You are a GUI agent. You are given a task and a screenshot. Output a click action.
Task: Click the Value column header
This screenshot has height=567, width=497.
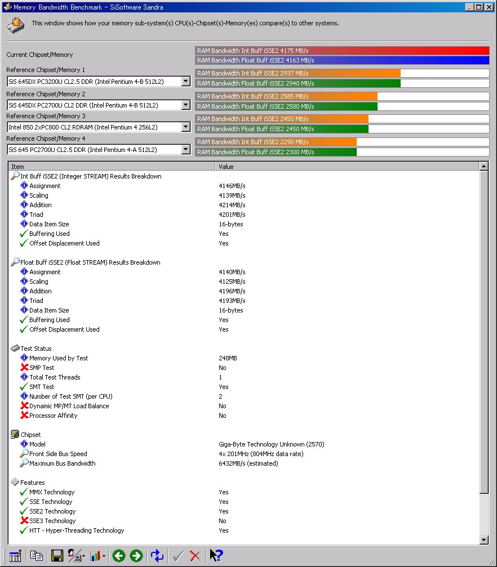(x=347, y=166)
